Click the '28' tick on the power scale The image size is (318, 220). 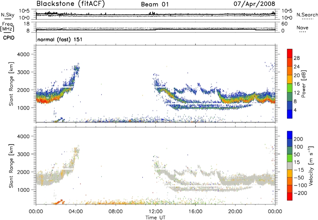pos(297,58)
